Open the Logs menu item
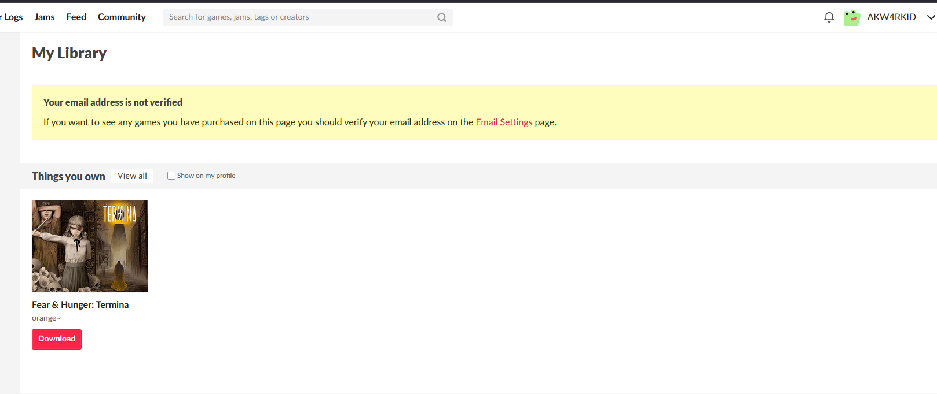This screenshot has height=394, width=937. (12, 17)
